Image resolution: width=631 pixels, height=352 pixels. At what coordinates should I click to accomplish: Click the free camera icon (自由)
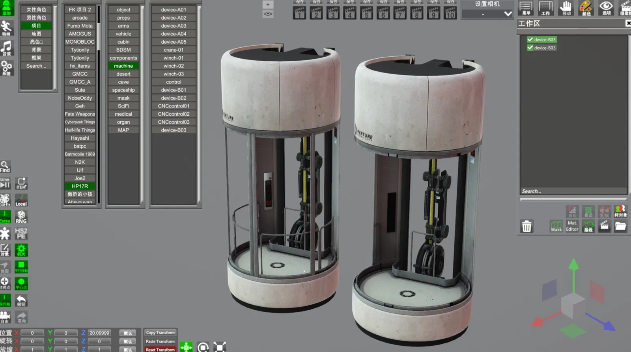click(5, 317)
